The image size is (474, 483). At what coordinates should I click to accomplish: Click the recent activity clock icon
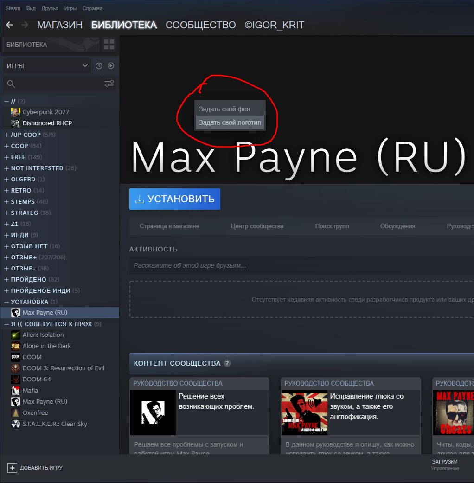tap(99, 65)
